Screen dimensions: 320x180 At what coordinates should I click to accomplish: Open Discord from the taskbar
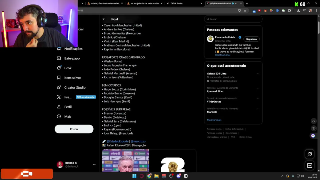point(178,176)
